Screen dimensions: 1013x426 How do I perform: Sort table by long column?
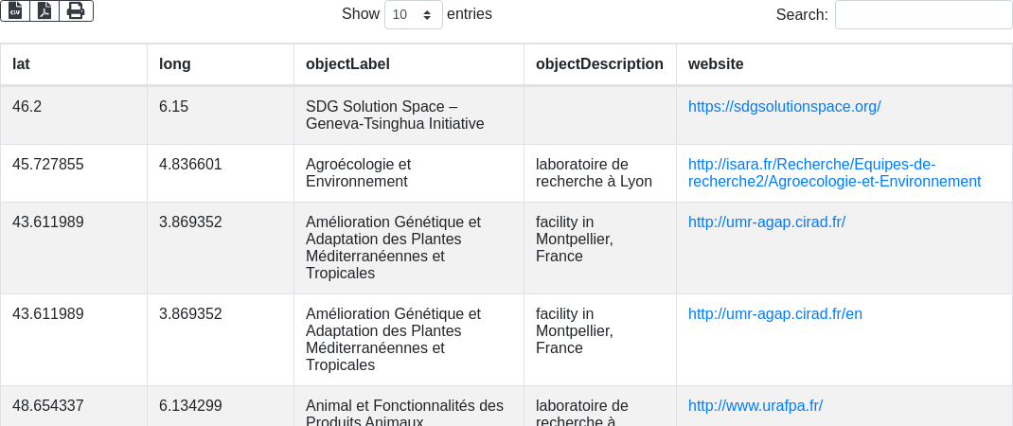220,64
